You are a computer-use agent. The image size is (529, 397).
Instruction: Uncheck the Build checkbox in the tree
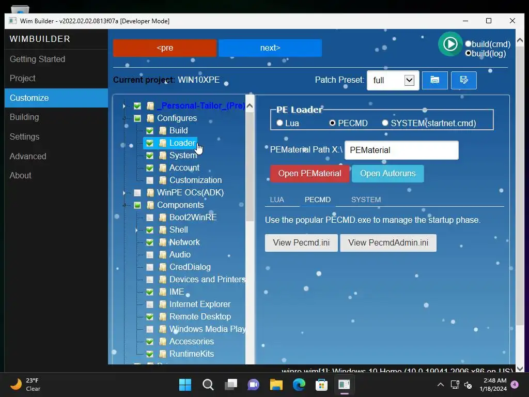click(x=150, y=131)
